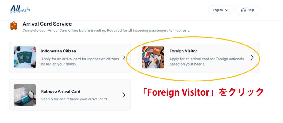
Task: Click the Arrival Card Service heading
Action: pyautogui.click(x=47, y=24)
